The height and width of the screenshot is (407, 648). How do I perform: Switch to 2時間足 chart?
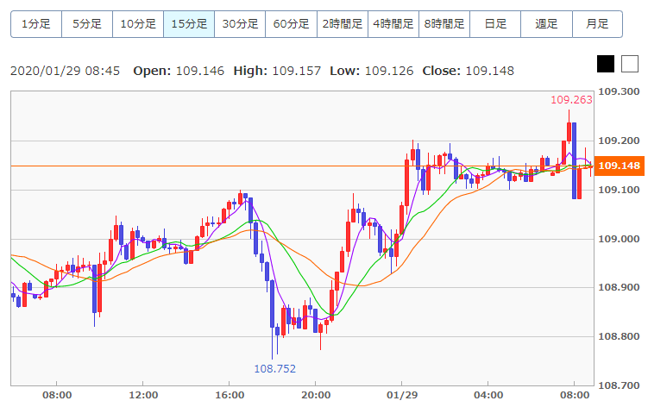click(343, 24)
